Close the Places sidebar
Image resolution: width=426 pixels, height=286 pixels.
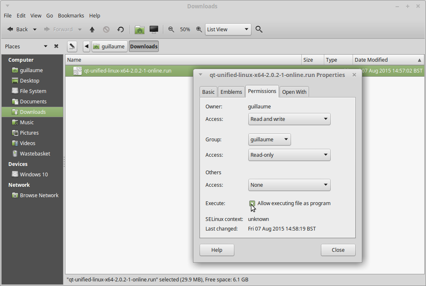point(56,46)
